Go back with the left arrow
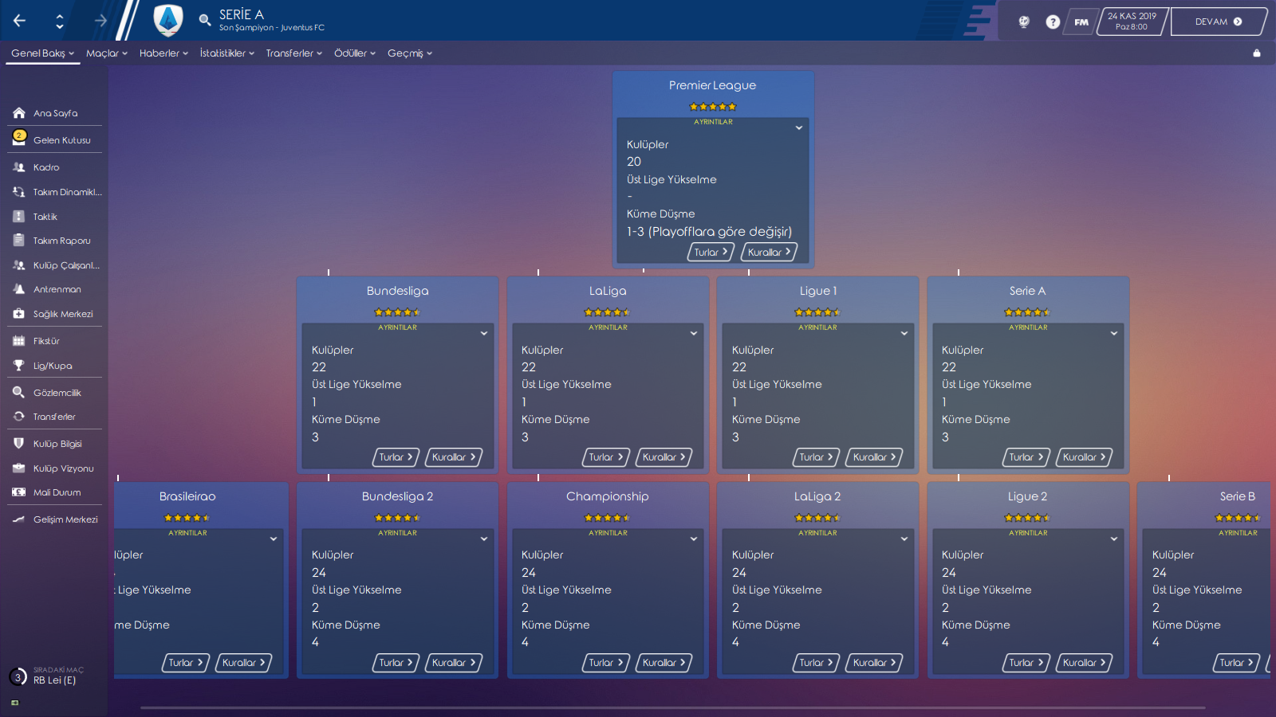Viewport: 1276px width, 717px height. 19,21
